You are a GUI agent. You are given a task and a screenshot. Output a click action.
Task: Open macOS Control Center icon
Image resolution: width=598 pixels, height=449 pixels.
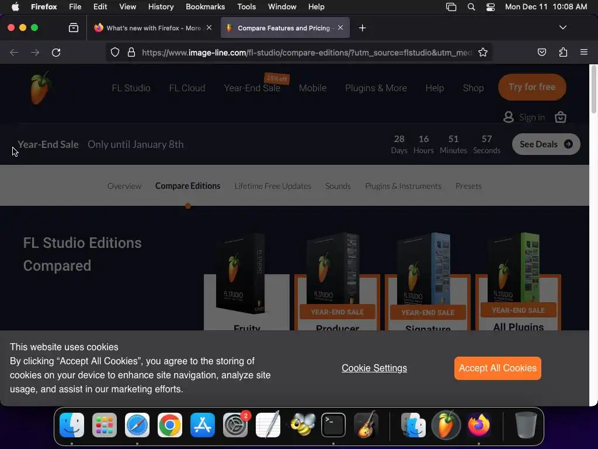point(491,7)
